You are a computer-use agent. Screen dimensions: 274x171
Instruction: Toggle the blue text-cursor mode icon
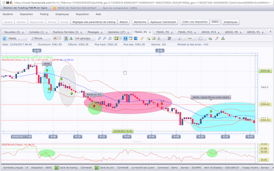[x=125, y=38]
